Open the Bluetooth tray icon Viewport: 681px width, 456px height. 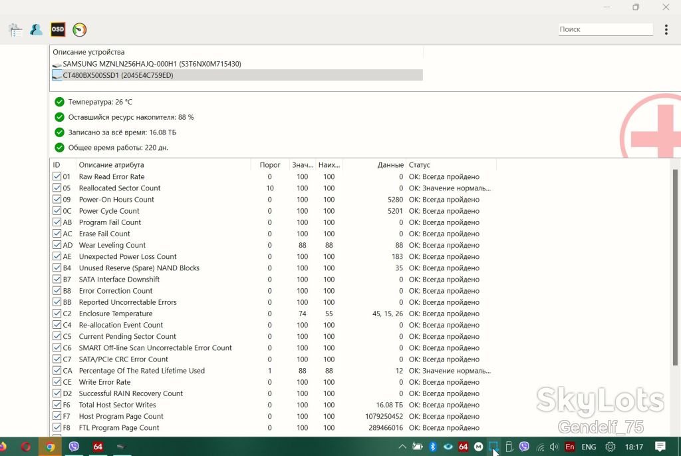click(432, 447)
